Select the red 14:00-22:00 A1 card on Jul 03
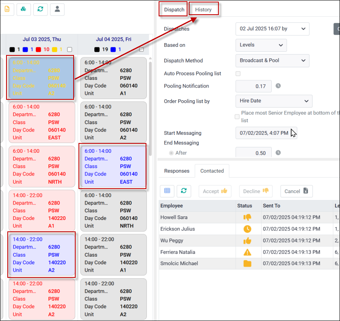 [41, 211]
